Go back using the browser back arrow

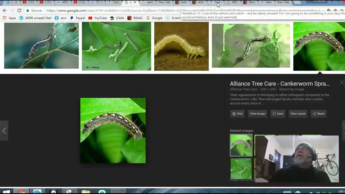(5, 11)
